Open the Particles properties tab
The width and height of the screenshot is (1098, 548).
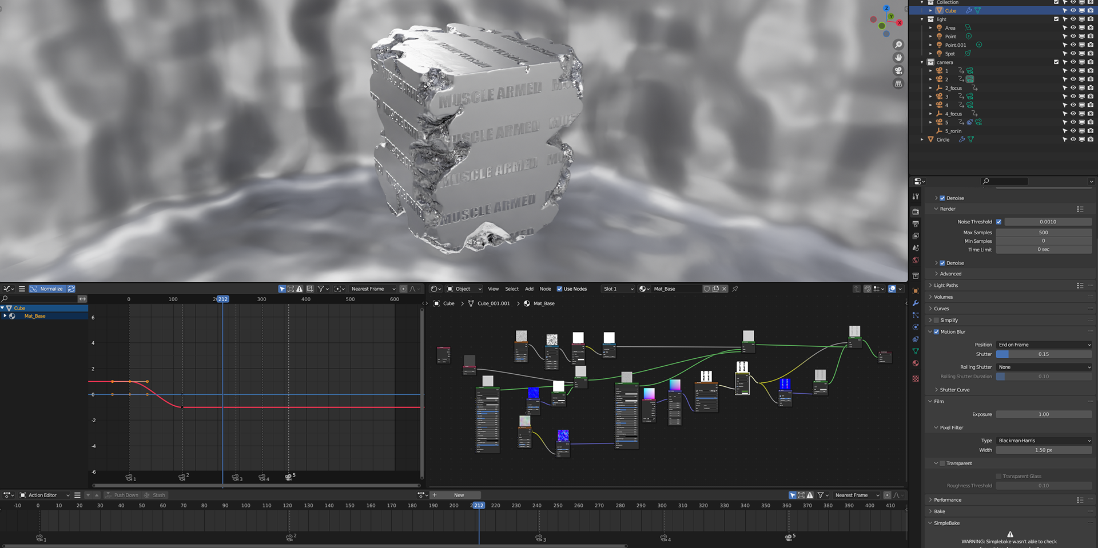[916, 315]
